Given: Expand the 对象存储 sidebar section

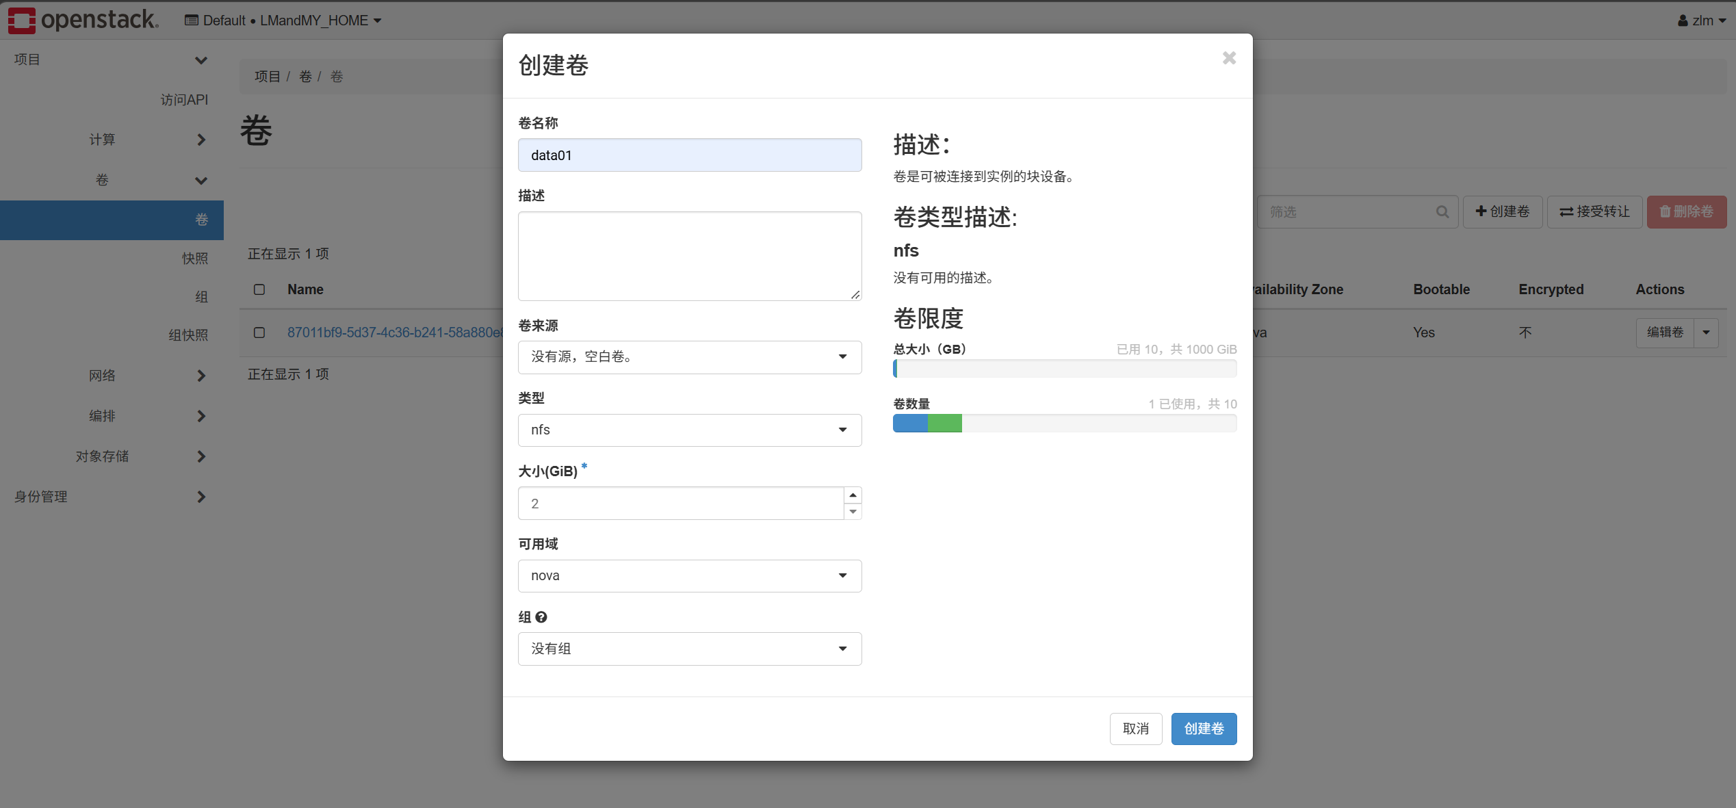Looking at the screenshot, I should 112,456.
